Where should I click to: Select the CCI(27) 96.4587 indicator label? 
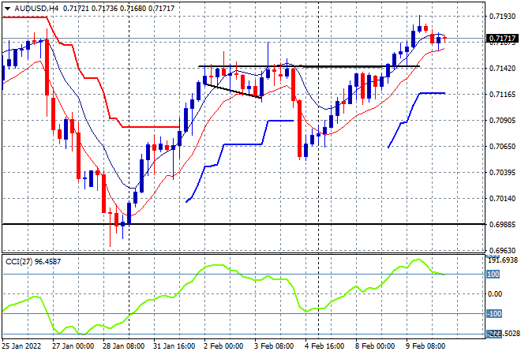point(33,262)
